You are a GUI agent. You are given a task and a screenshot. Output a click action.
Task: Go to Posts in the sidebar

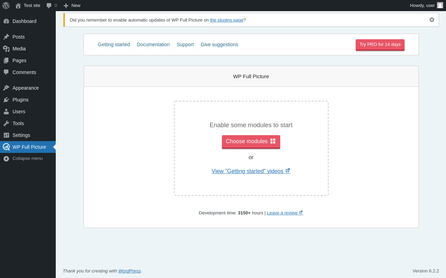[28, 37]
